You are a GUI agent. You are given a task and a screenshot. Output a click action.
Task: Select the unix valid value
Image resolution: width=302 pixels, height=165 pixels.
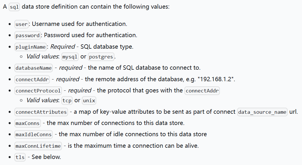pos(89,100)
